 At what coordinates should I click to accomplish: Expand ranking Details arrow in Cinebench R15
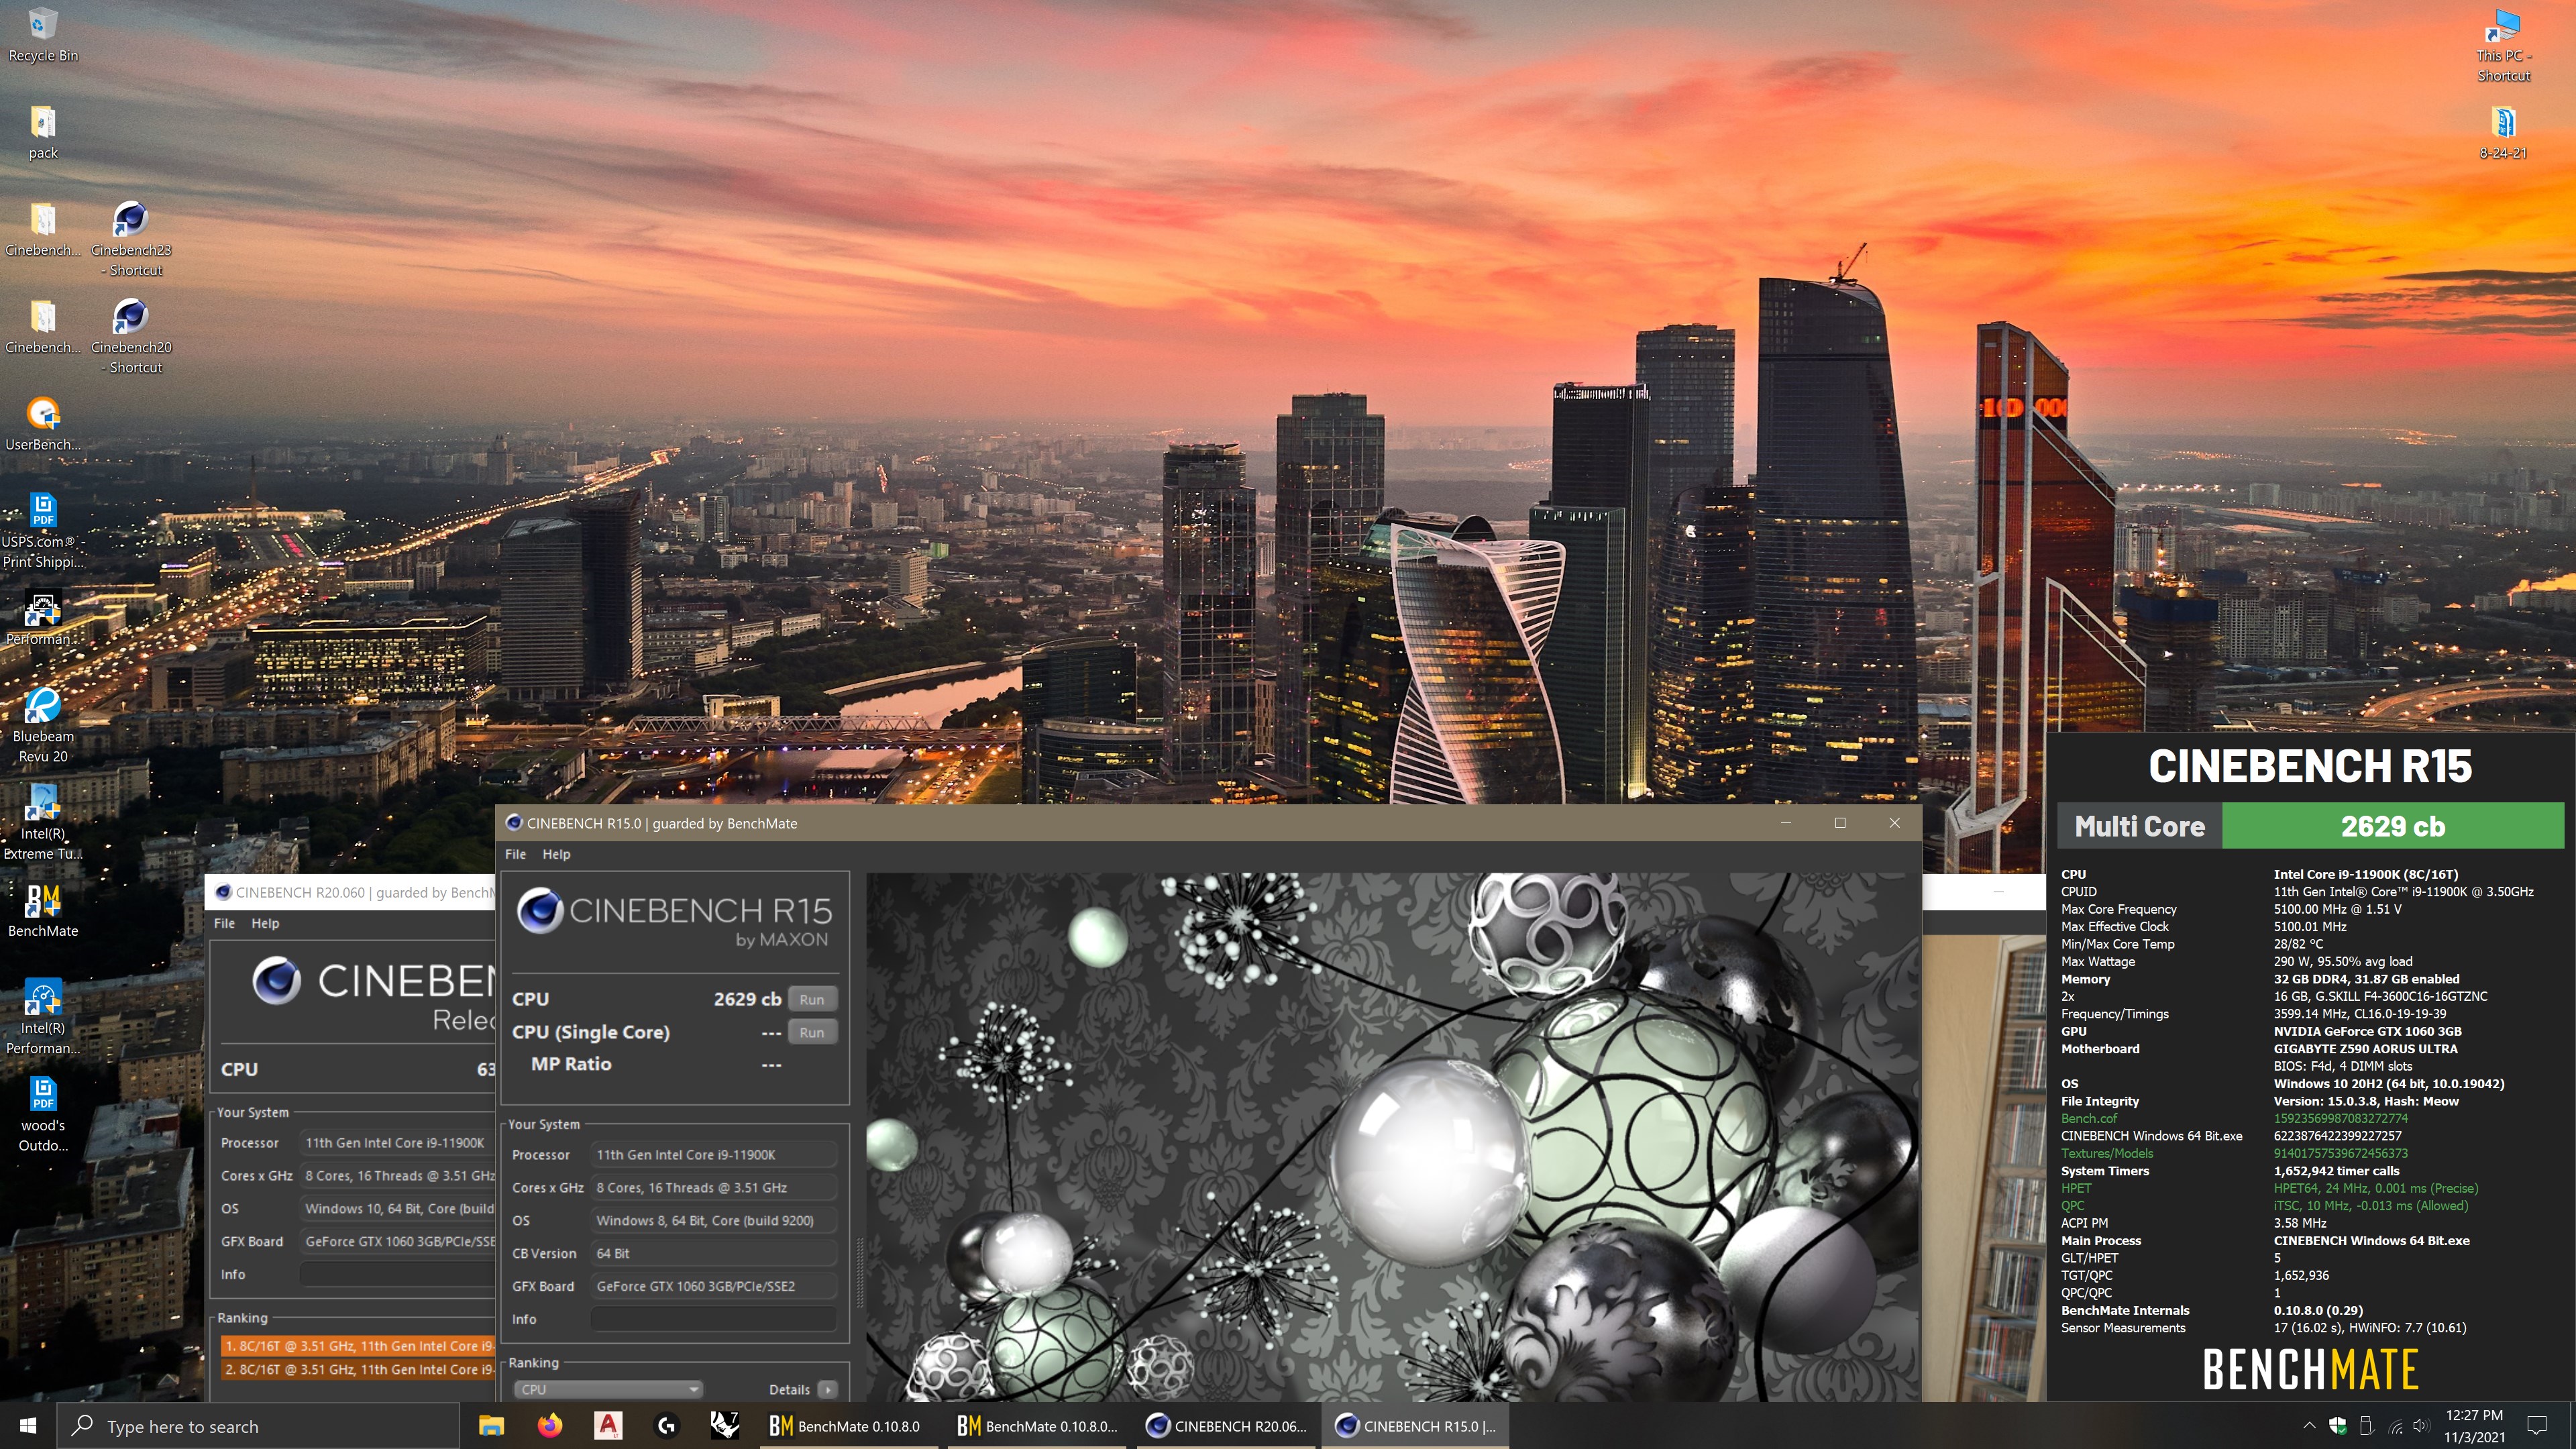[x=827, y=1389]
